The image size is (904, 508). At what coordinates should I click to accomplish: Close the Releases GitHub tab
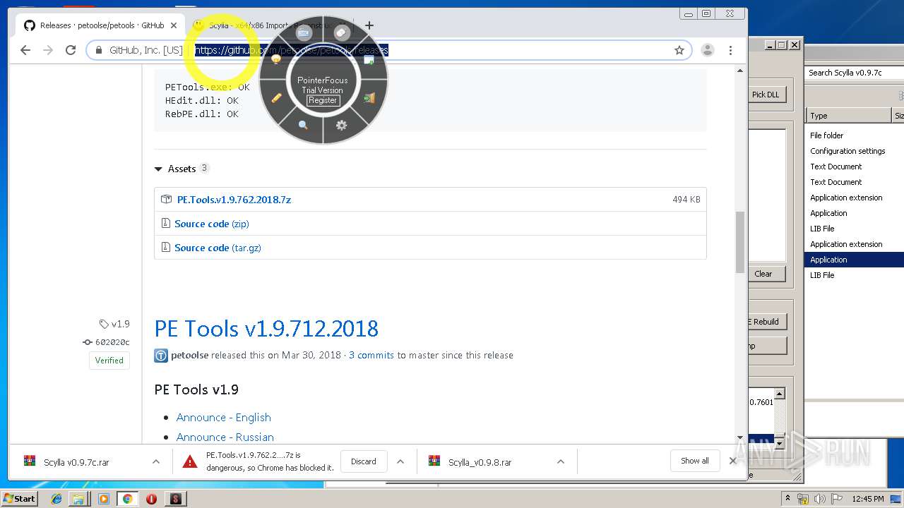[174, 25]
